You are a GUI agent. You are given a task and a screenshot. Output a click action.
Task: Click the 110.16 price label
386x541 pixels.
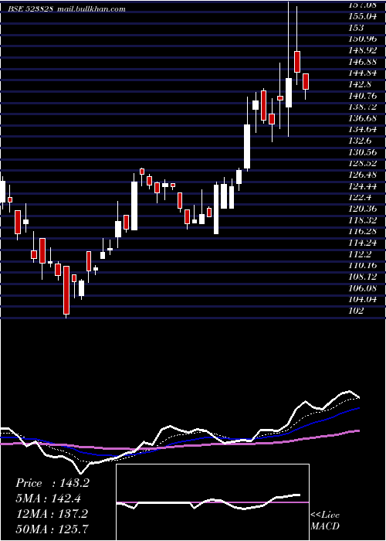pos(362,265)
